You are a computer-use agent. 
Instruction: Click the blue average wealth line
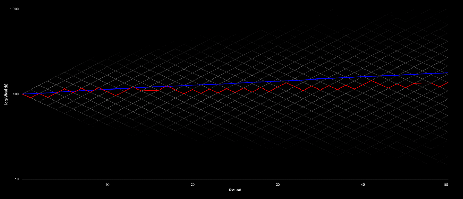pyautogui.click(x=235, y=83)
